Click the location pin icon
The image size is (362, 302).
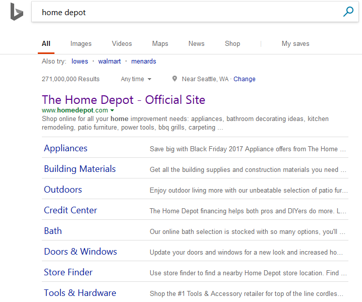[x=174, y=79]
